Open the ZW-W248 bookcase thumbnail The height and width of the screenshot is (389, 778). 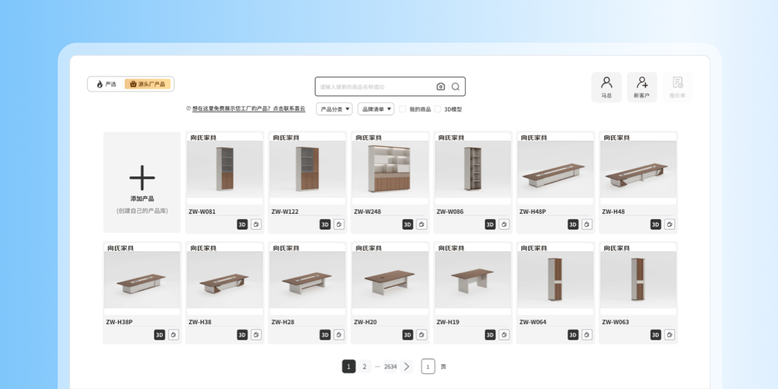pos(390,169)
